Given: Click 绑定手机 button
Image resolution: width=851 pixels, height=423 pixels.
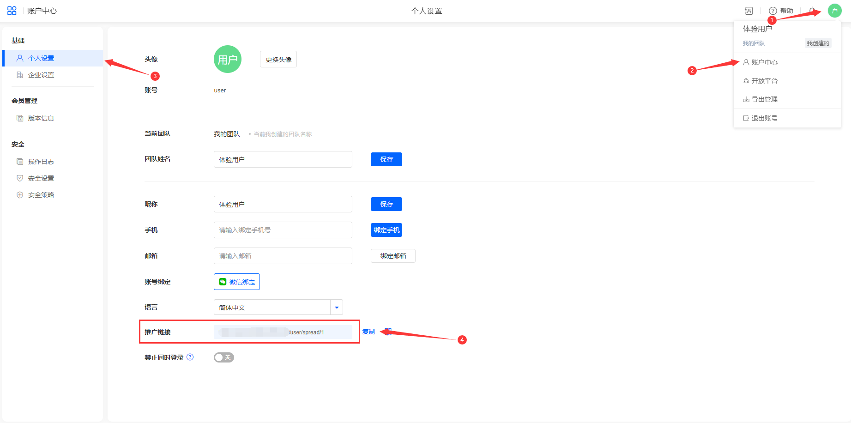Looking at the screenshot, I should [x=386, y=230].
